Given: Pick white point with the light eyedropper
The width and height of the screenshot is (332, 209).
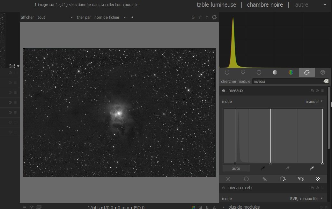Looking at the screenshot, I should 312,168.
